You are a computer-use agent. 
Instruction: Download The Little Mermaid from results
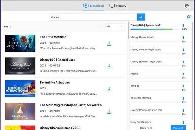point(109,44)
